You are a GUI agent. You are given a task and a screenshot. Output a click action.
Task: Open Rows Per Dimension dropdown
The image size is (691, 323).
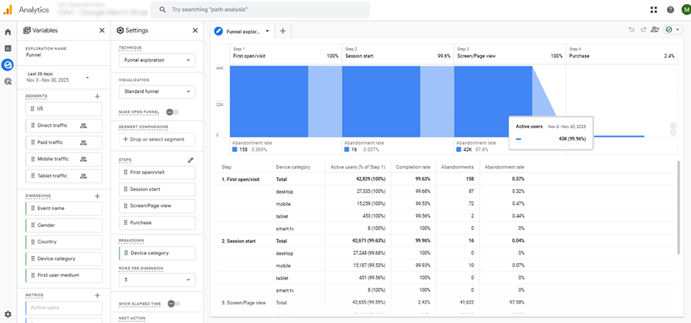pos(157,280)
